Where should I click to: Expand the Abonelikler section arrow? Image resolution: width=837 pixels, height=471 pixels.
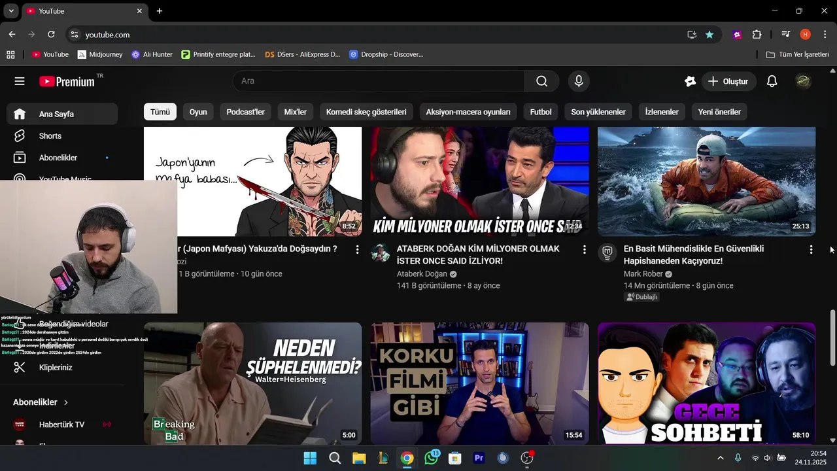(66, 402)
